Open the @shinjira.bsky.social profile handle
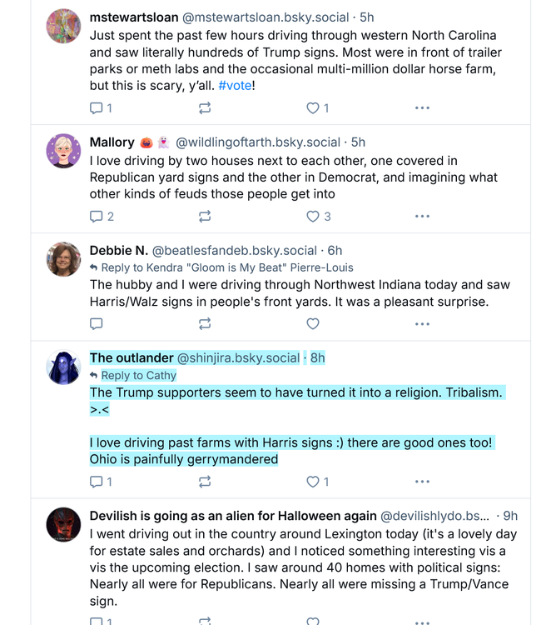This screenshot has width=546, height=625. pos(238,358)
